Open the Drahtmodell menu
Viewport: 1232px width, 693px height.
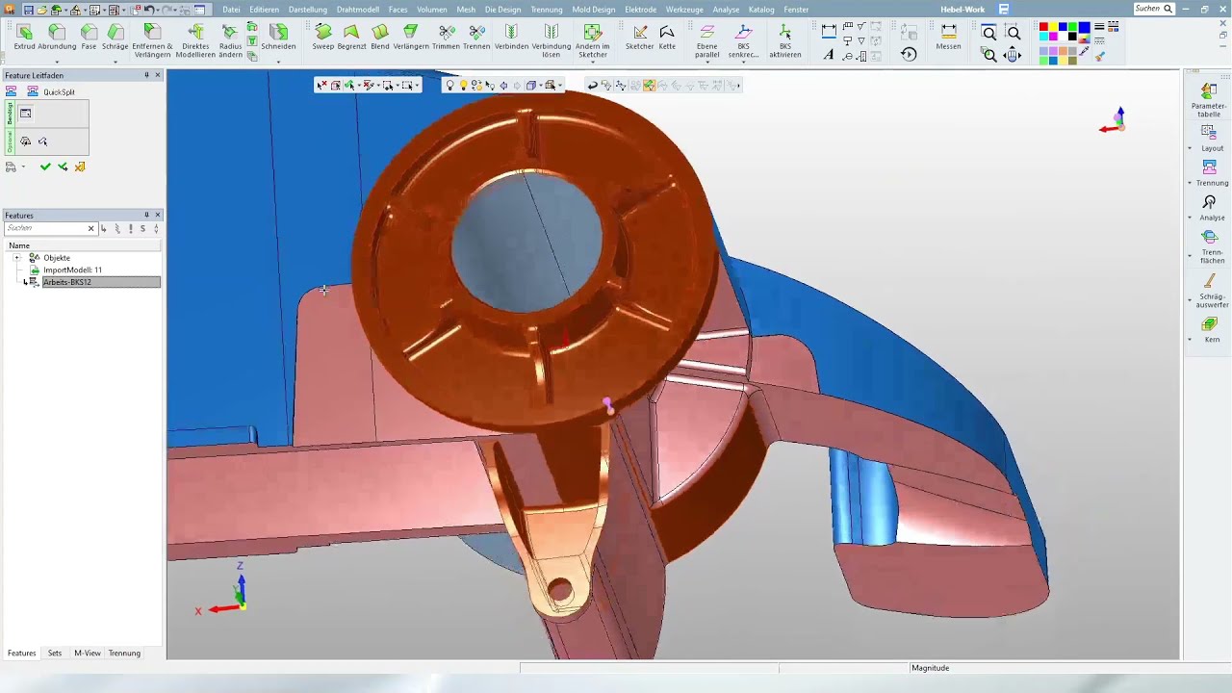coord(357,10)
